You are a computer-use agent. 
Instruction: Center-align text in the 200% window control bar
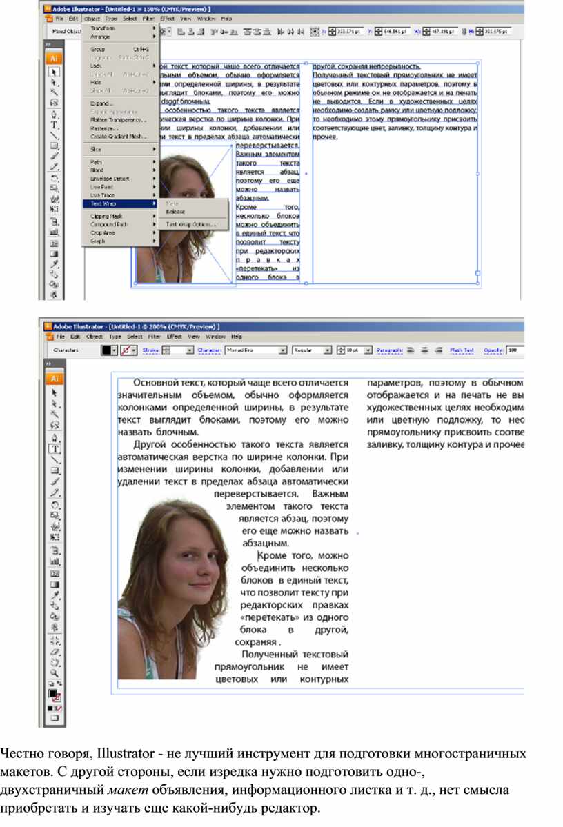425,350
